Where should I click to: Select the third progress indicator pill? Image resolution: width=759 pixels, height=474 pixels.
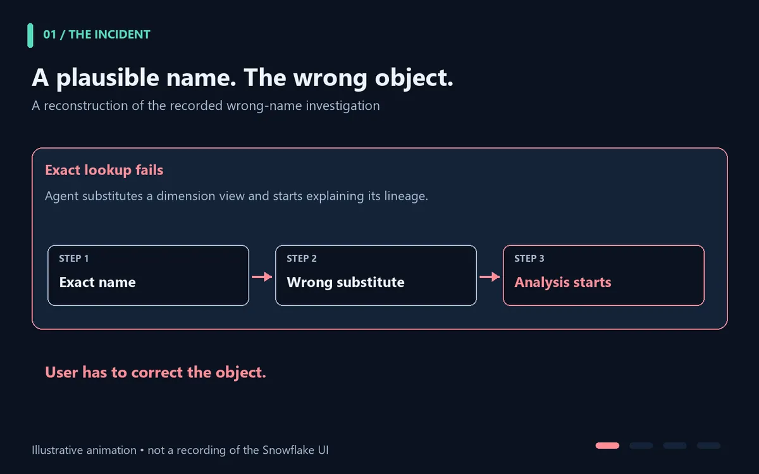click(x=674, y=446)
